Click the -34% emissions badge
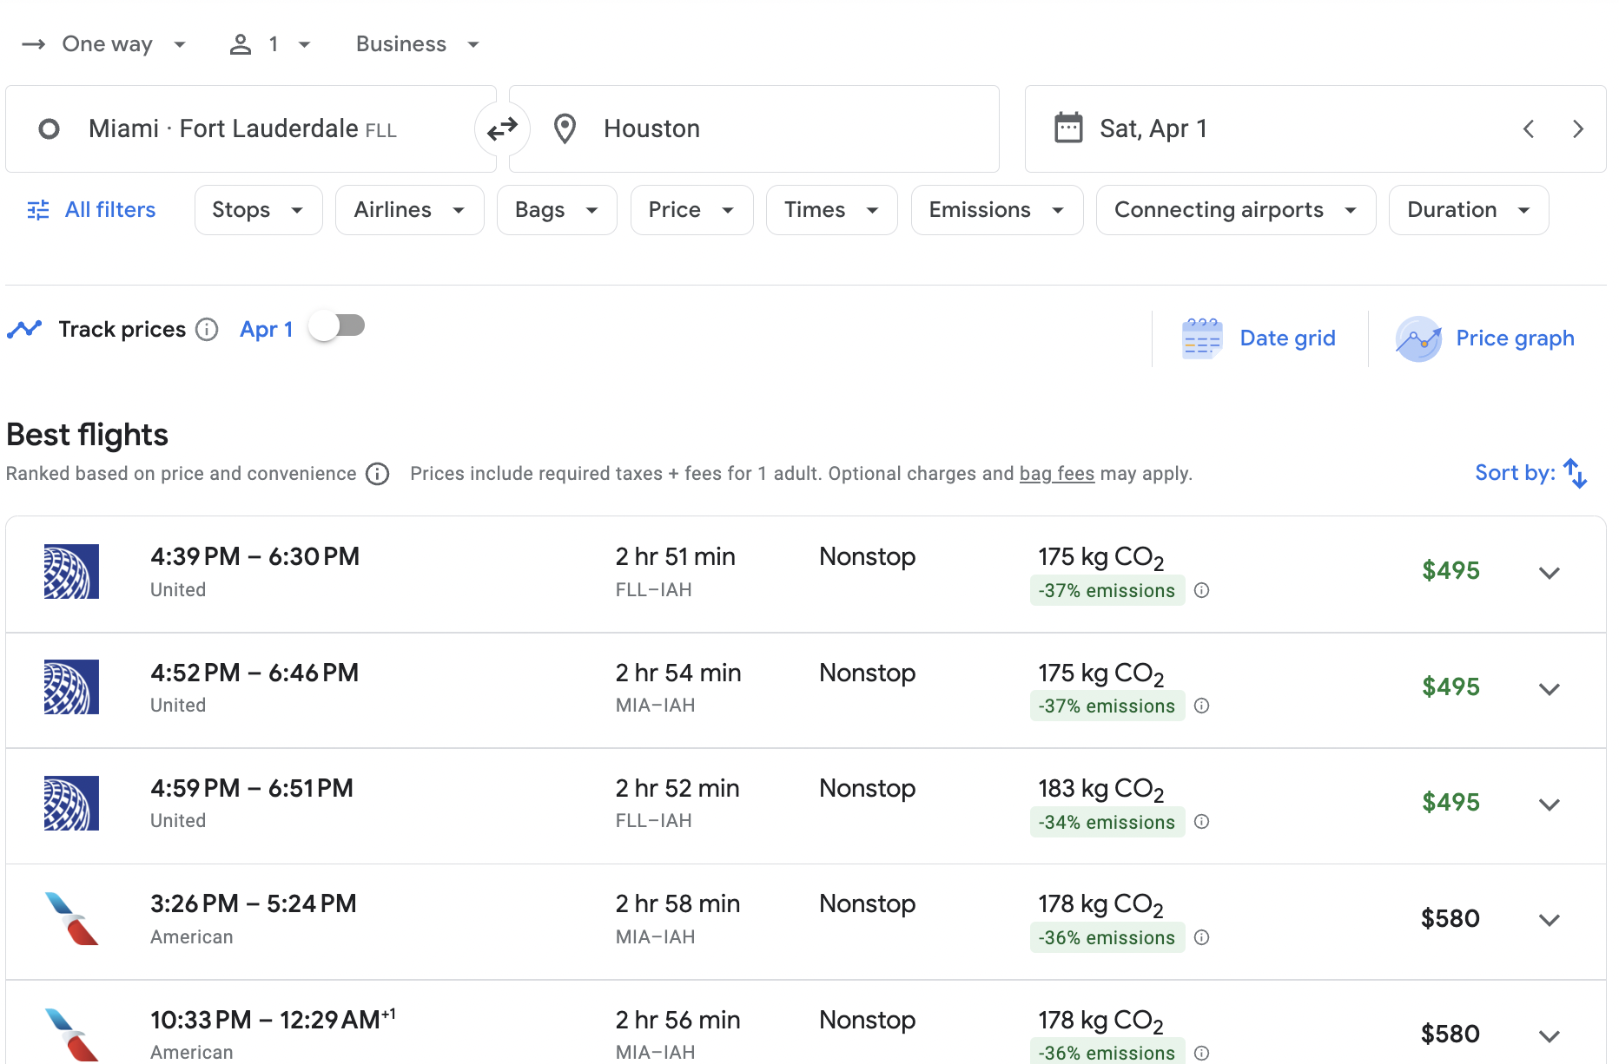1619x1064 pixels. [x=1107, y=822]
